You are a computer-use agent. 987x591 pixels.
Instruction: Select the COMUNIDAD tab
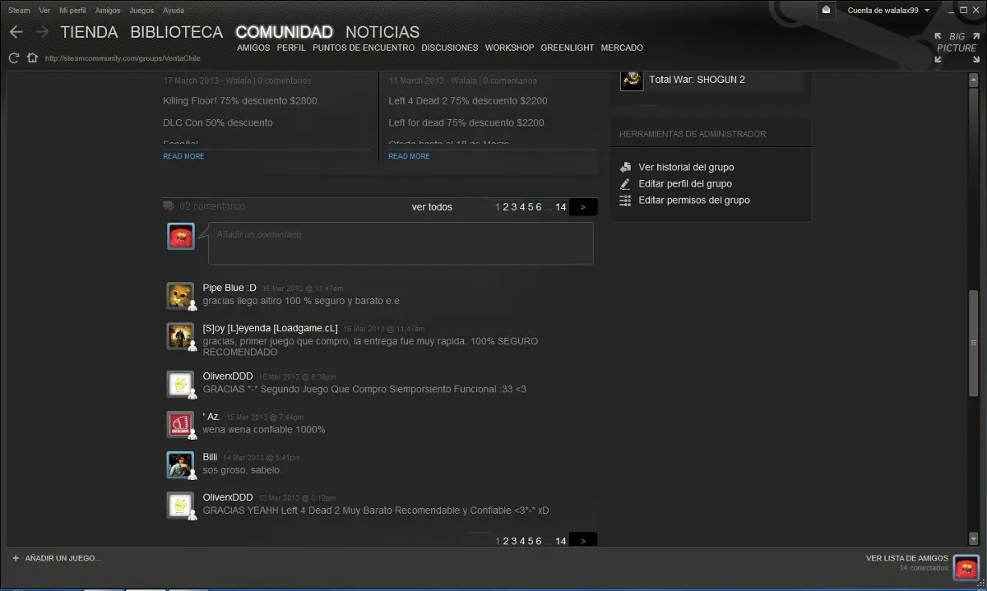284,32
